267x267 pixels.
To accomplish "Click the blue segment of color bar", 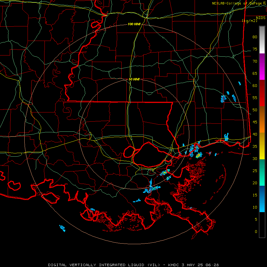I will pos(262,199).
